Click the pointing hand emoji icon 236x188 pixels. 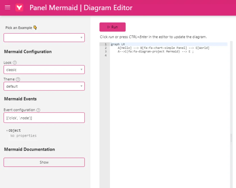tap(35, 28)
